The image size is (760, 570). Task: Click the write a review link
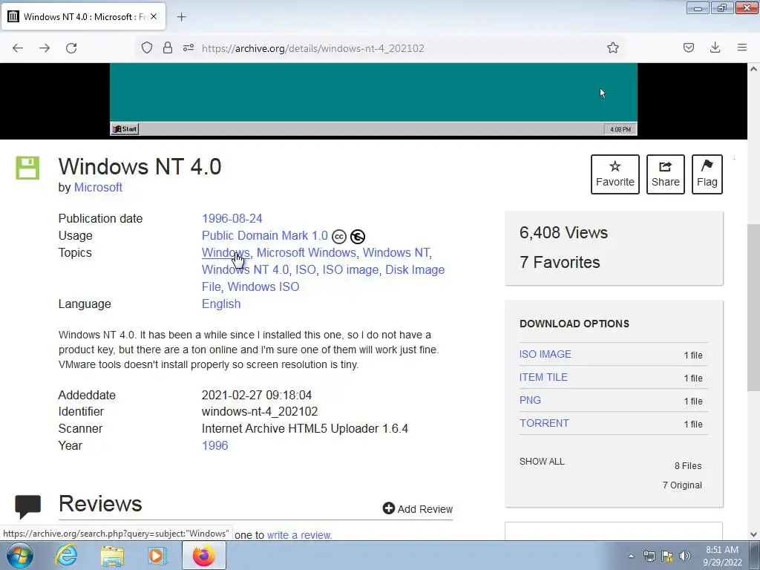pos(299,535)
